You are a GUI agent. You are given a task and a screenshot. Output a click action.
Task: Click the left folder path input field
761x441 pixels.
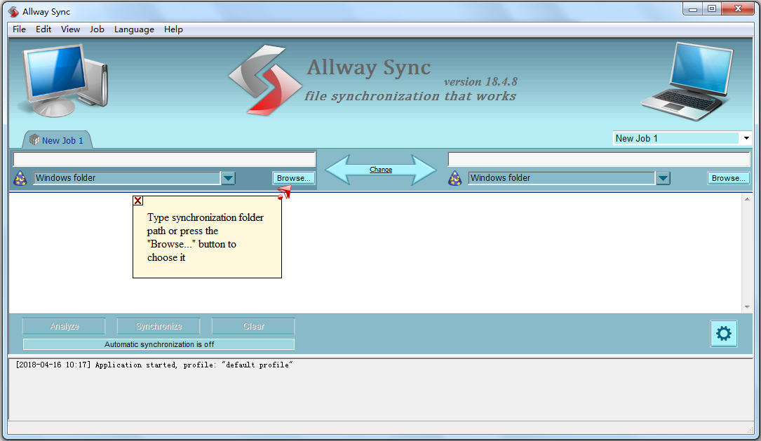164,158
